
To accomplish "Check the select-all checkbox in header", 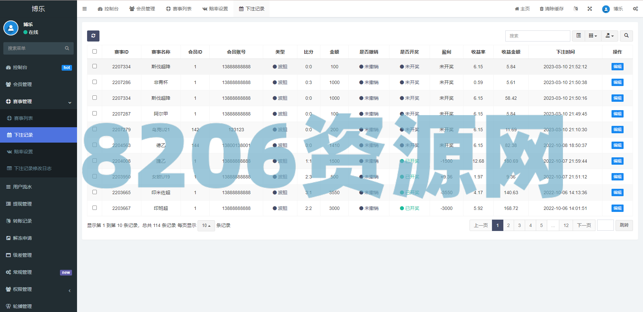I will coord(94,52).
